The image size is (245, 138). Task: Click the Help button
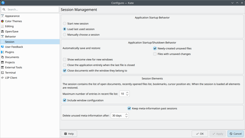point(69,134)
